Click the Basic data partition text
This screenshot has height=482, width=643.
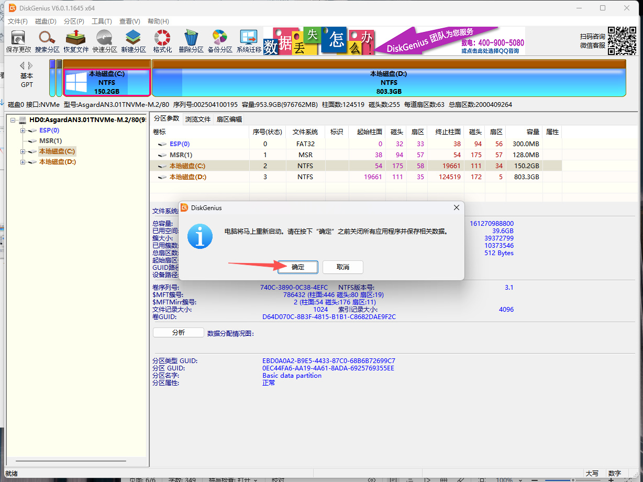tap(292, 376)
